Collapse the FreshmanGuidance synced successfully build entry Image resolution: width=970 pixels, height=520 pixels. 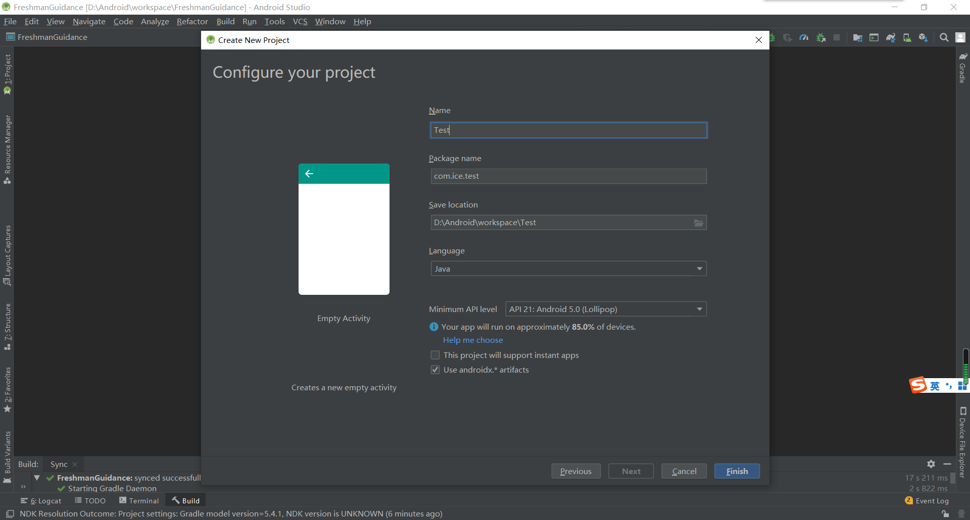point(36,478)
